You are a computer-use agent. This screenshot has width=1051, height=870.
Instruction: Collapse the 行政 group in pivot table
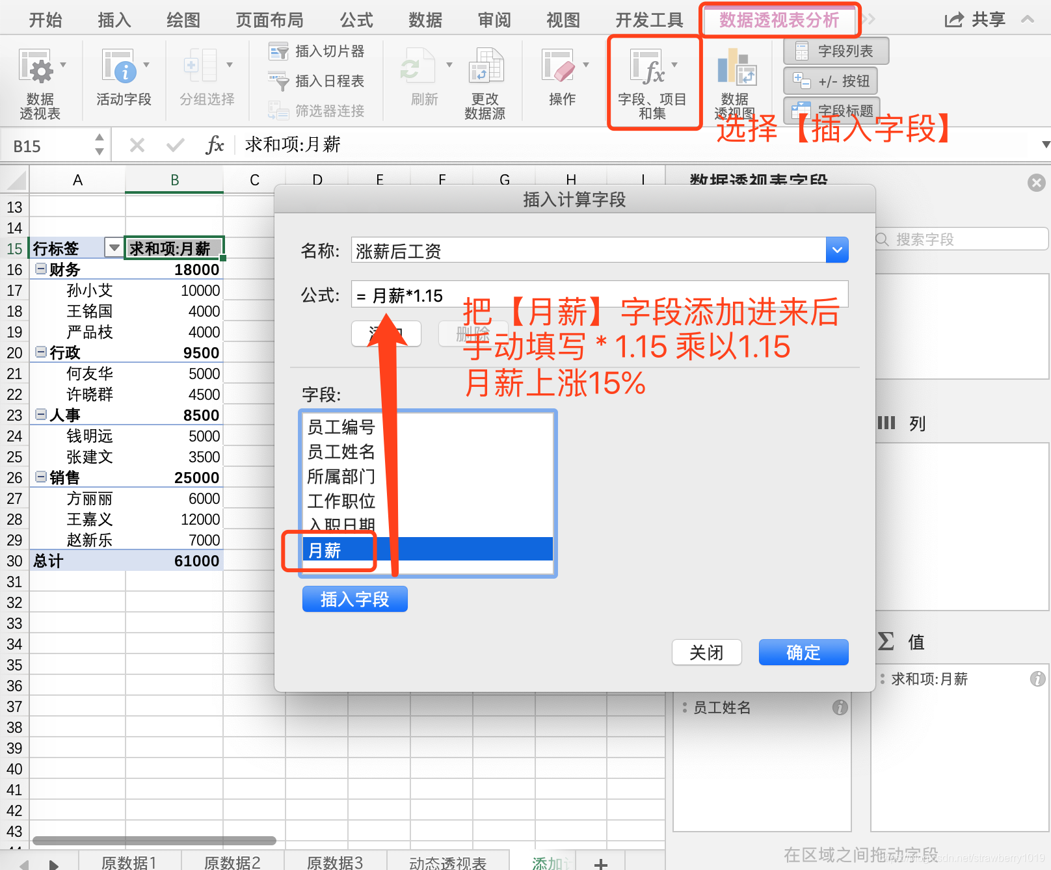[x=41, y=352]
